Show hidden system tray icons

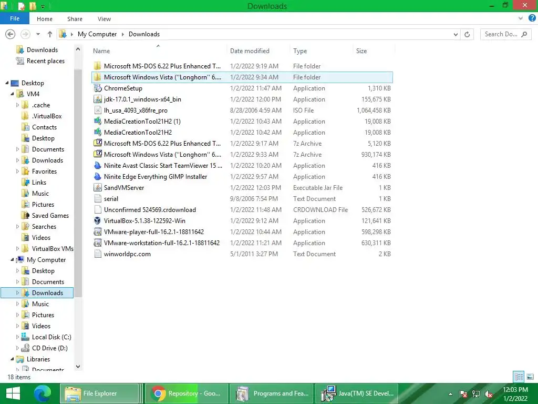450,394
